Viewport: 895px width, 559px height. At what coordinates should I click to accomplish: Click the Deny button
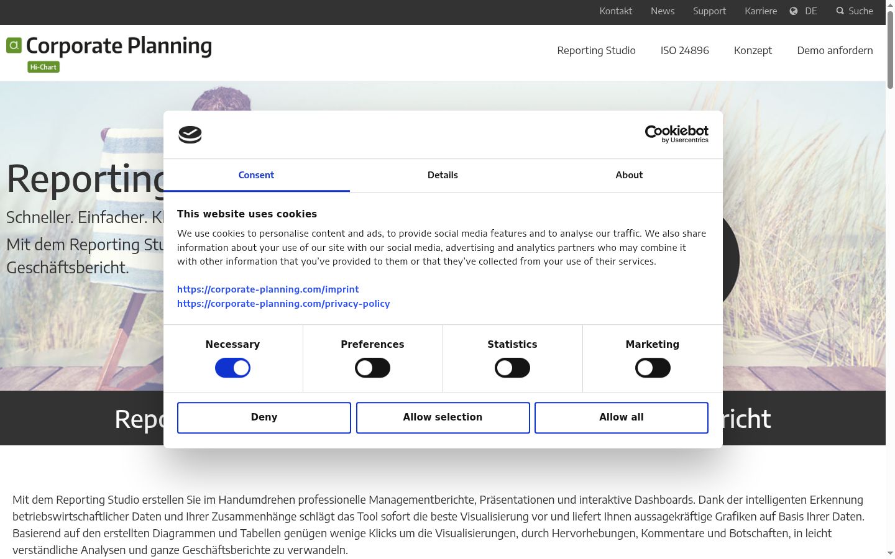[264, 417]
